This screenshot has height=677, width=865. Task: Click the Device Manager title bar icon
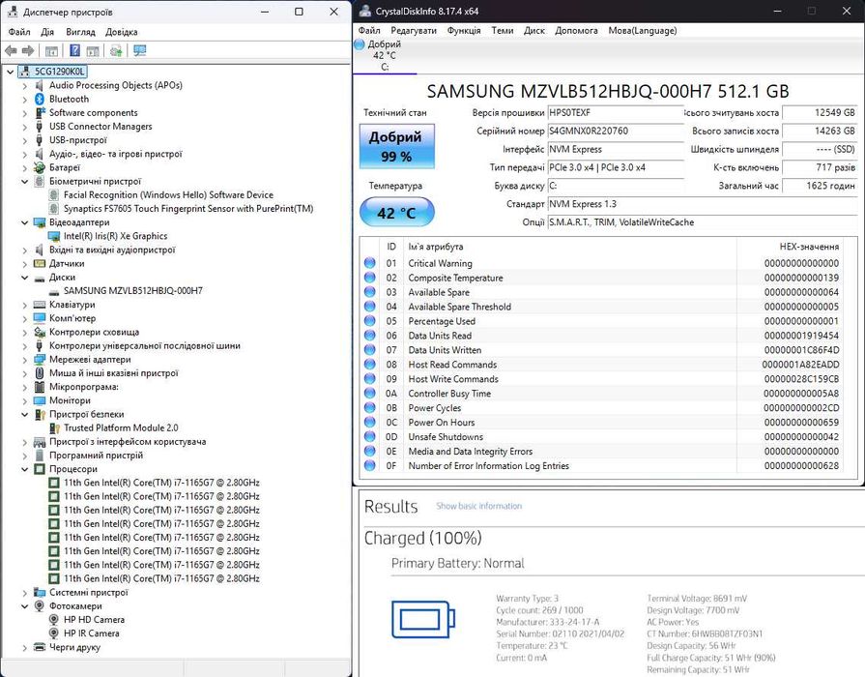tap(13, 12)
